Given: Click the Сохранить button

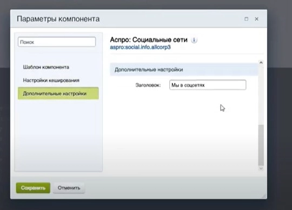Looking at the screenshot, I should click(33, 188).
